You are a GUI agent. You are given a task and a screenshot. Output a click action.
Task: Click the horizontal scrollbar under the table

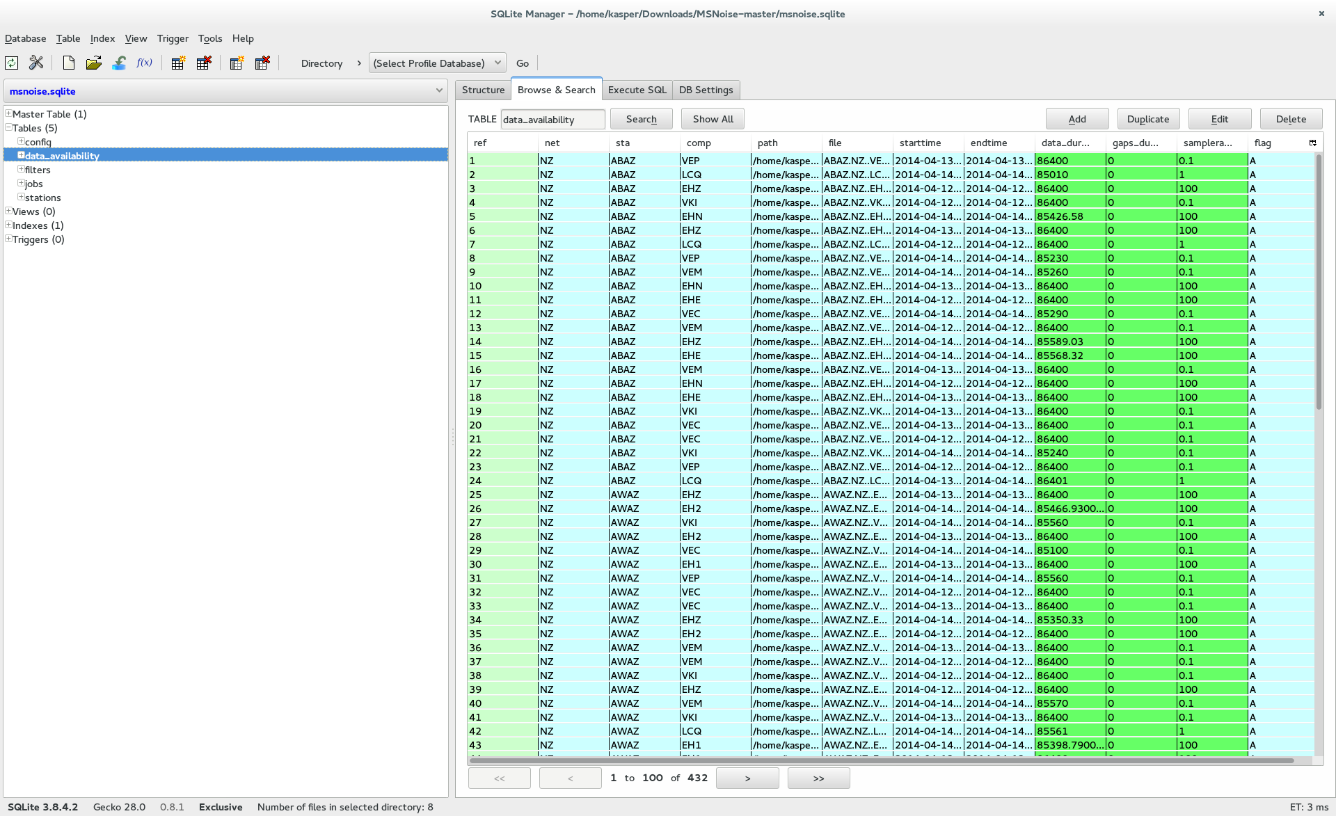click(880, 760)
